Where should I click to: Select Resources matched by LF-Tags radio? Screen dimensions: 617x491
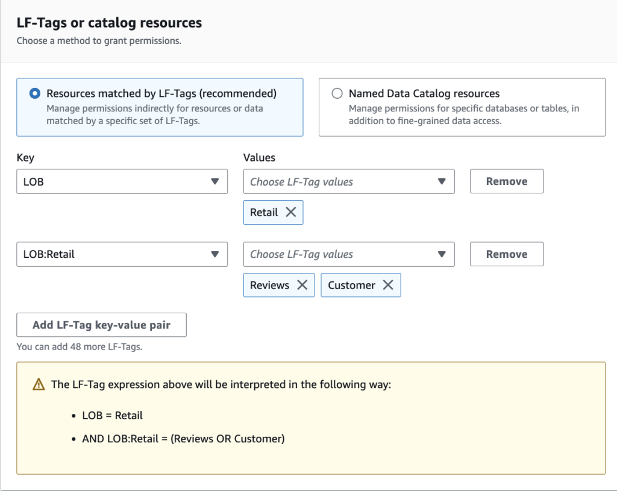pos(35,93)
